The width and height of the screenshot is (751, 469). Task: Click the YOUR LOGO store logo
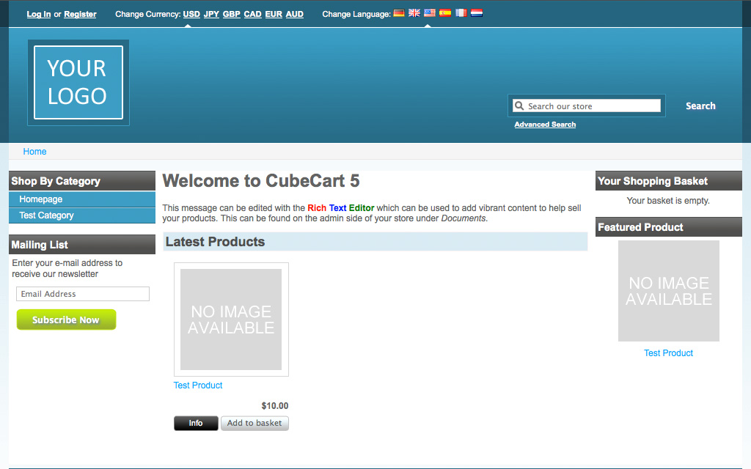tap(78, 82)
